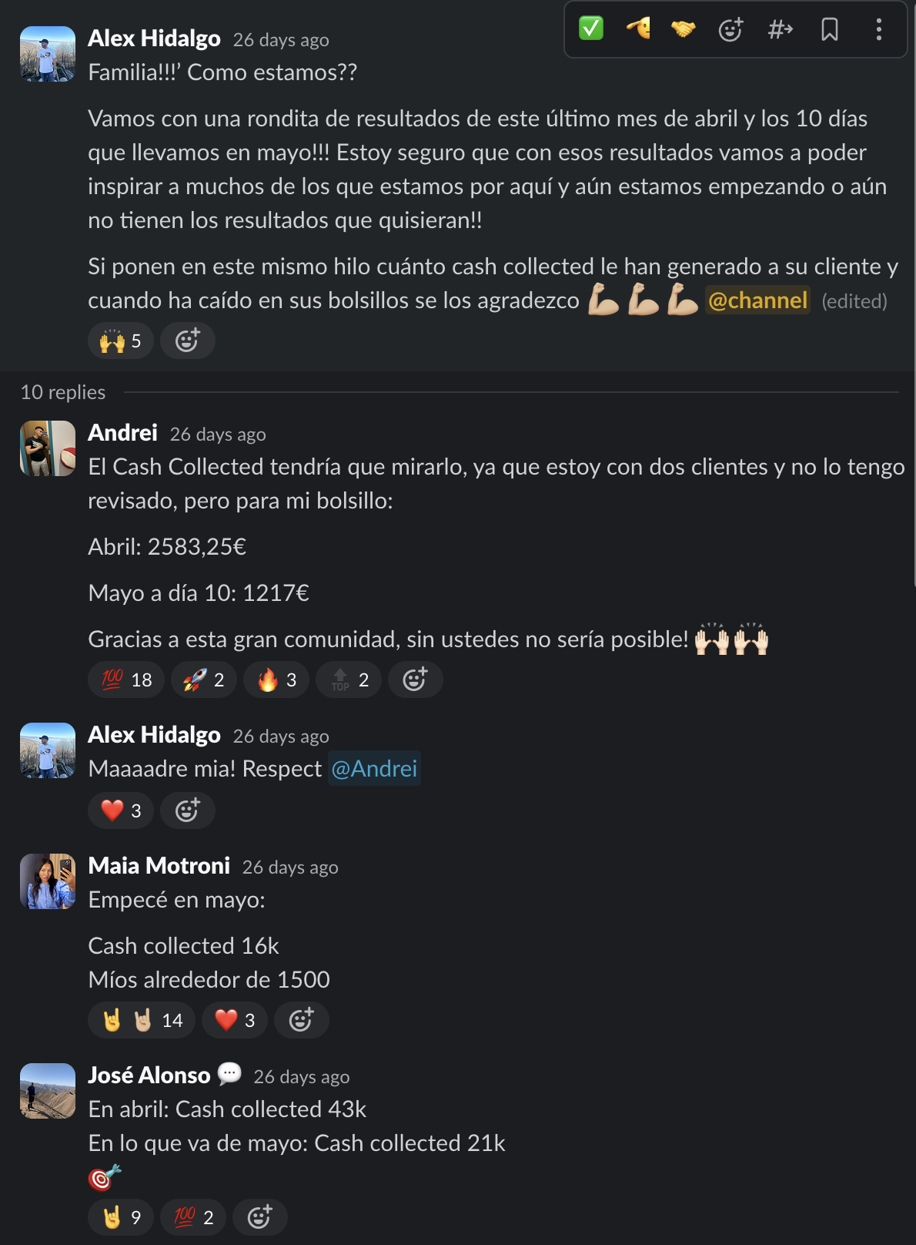Add reaction to Andrei's reply
The image size is (916, 1245).
tap(415, 680)
